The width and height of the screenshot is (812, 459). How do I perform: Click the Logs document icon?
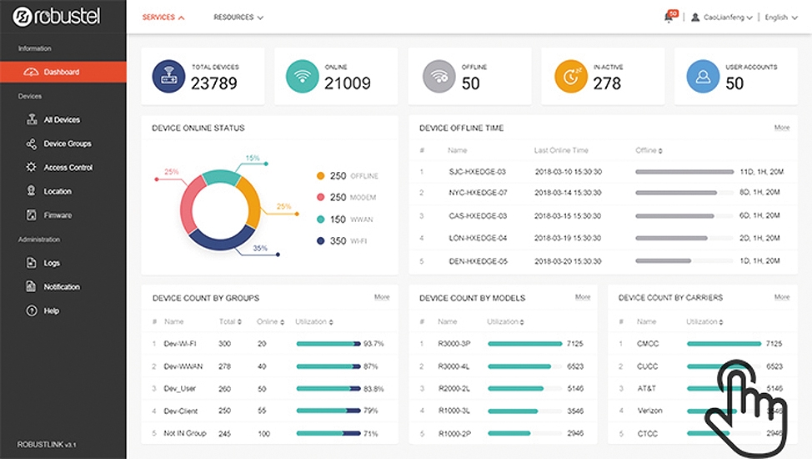click(x=31, y=262)
